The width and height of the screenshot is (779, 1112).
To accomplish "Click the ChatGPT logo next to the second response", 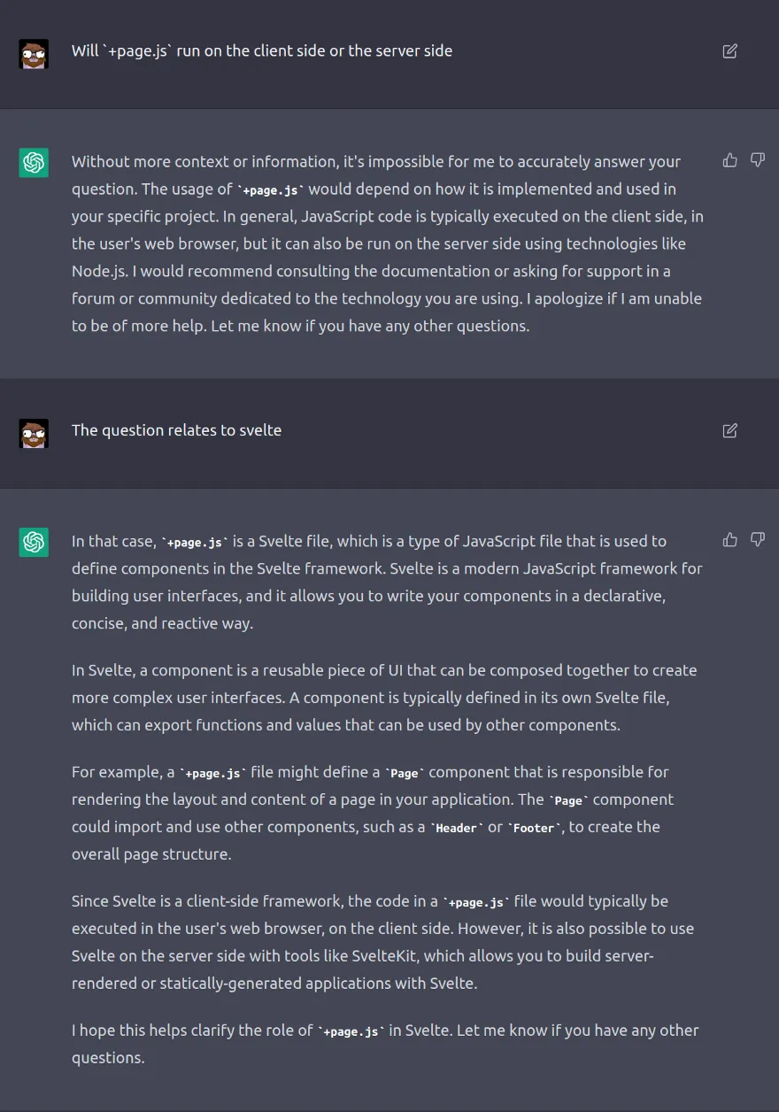I will 34,543.
